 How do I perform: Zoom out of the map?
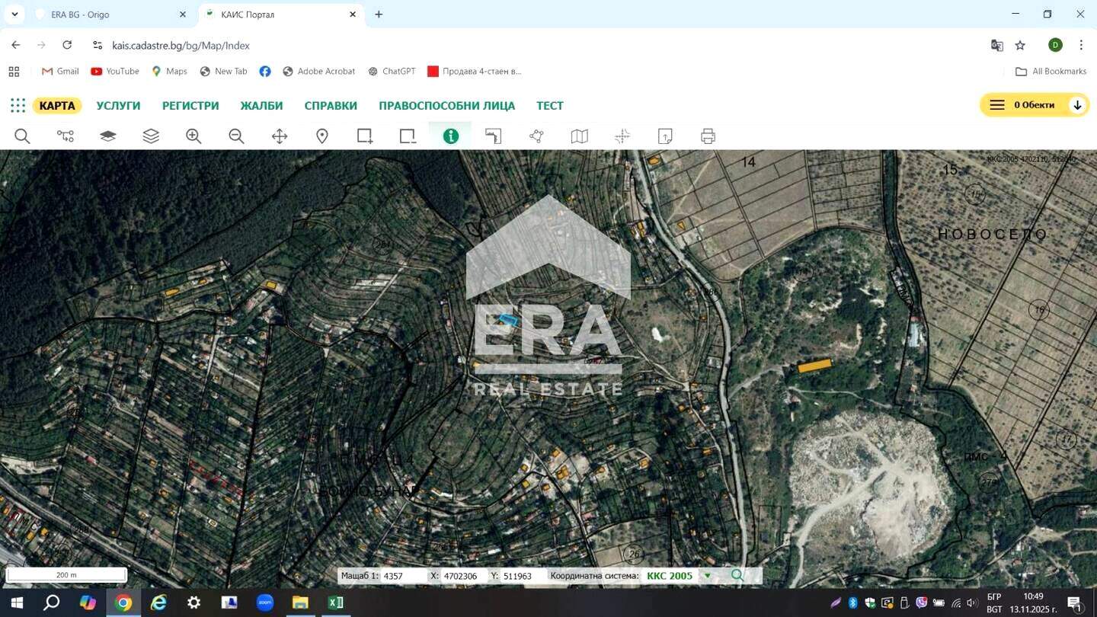pyautogui.click(x=236, y=136)
